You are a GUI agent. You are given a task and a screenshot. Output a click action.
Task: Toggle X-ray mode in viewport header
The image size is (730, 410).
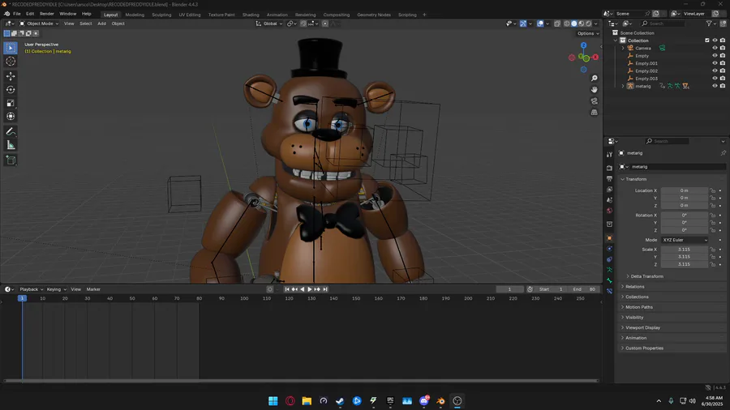(557, 23)
